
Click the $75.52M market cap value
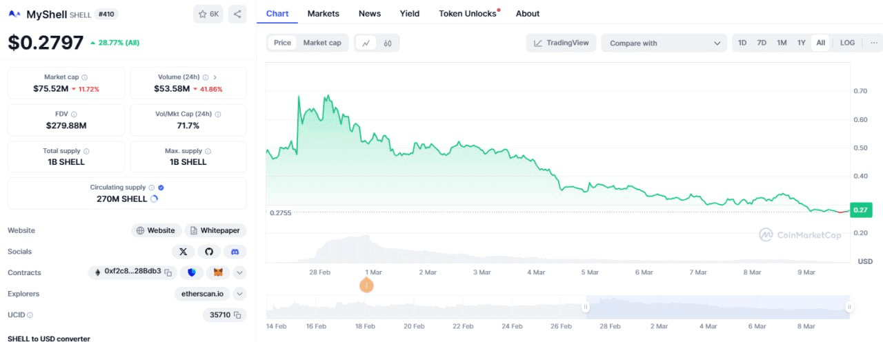tap(51, 89)
